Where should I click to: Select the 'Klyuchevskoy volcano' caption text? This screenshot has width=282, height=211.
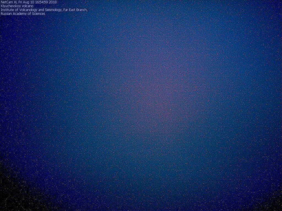[17, 6]
